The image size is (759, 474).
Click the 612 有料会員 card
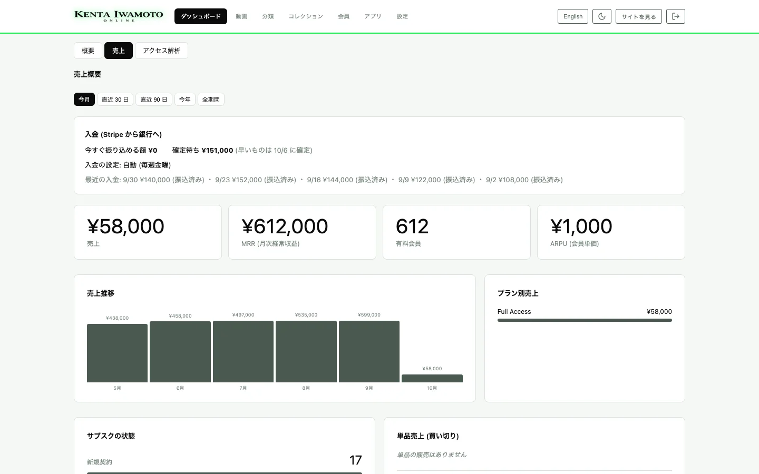pos(456,232)
